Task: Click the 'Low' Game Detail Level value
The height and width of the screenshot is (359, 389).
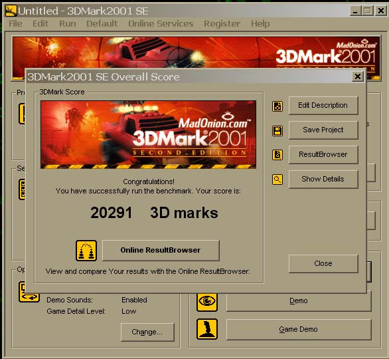Action: coord(129,311)
